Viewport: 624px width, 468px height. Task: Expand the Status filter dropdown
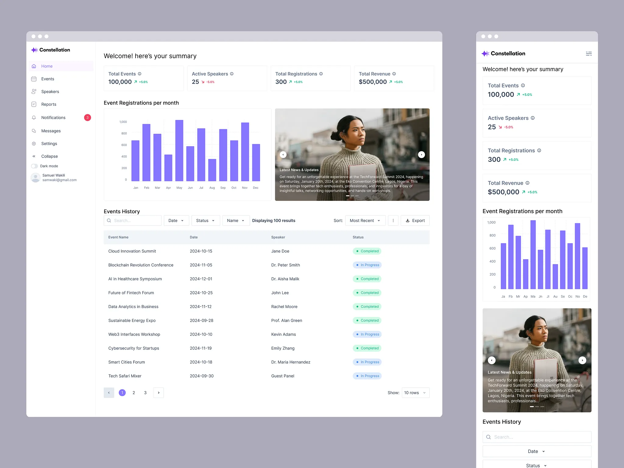(x=205, y=221)
